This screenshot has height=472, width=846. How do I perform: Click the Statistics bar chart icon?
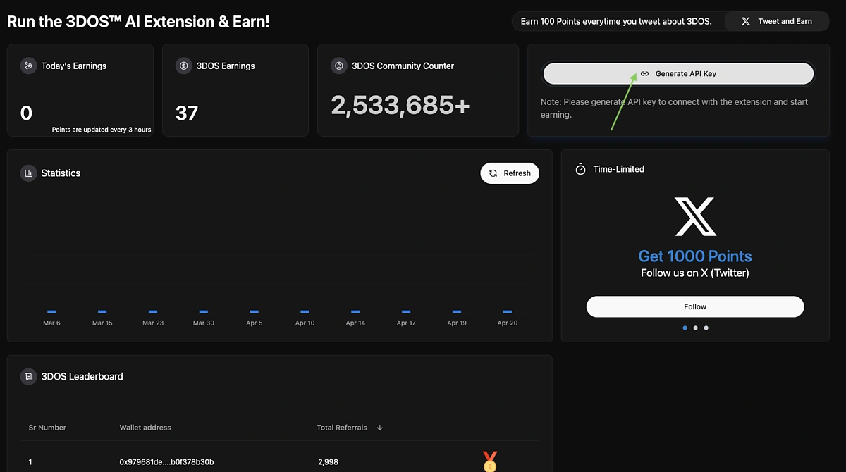pyautogui.click(x=28, y=173)
